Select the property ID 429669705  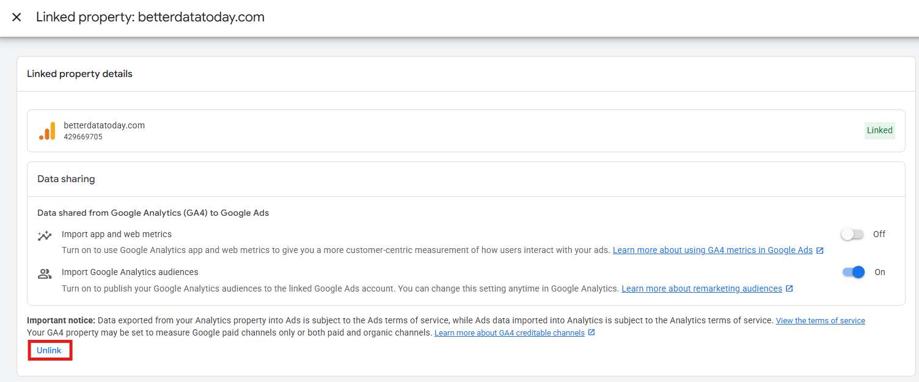tap(83, 137)
